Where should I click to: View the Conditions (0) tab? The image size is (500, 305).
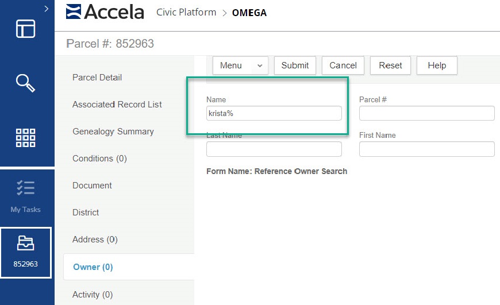(x=99, y=159)
